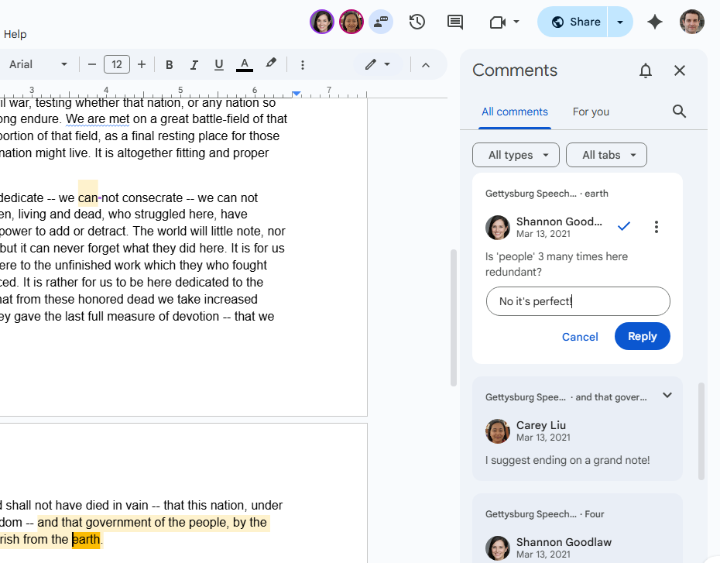
Task: Toggle italic formatting
Action: [x=194, y=64]
